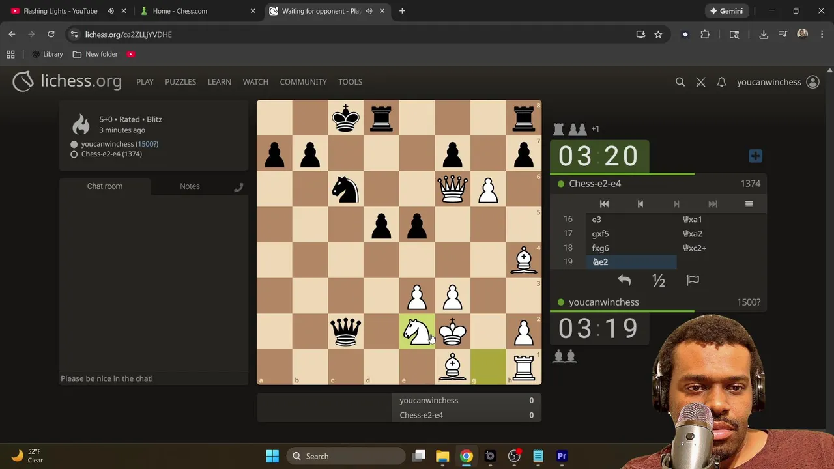Open the TOOLS menu
The width and height of the screenshot is (834, 469).
350,82
